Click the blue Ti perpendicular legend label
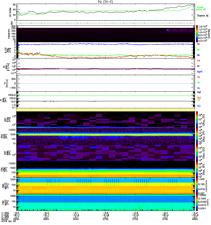This screenshot has height=225, width=211. 199,106
